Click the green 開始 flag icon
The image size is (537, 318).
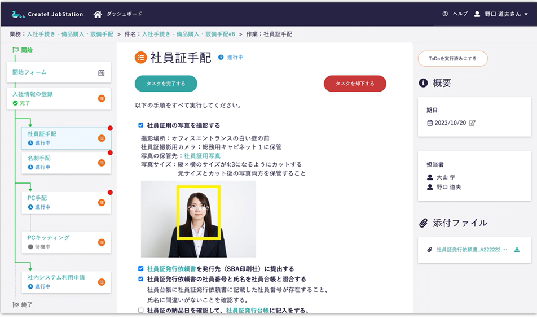click(x=15, y=50)
